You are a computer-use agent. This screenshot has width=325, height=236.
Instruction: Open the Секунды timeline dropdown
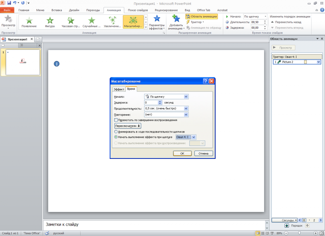pos(285,220)
